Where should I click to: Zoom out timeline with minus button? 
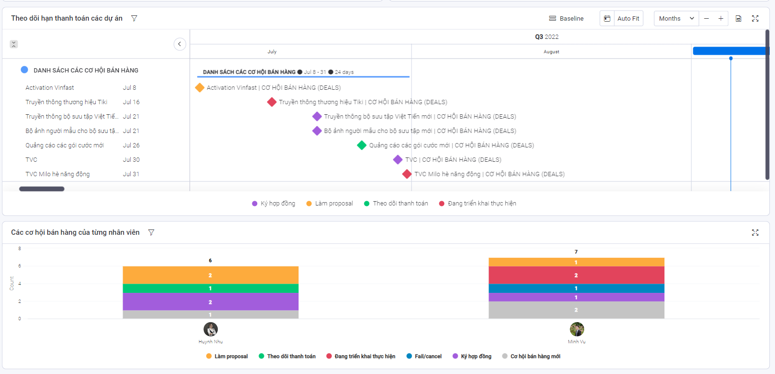706,19
